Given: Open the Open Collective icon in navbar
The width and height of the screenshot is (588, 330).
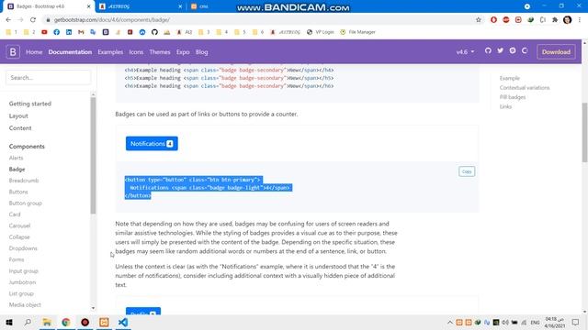Looking at the screenshot, I should (525, 50).
